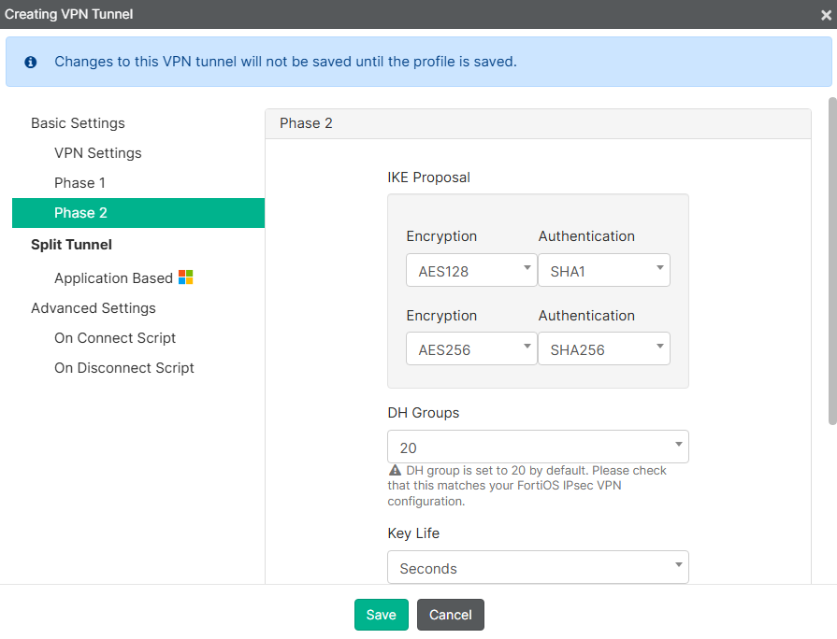The width and height of the screenshot is (837, 639).
Task: Open the Advanced Settings section
Action: coord(93,307)
